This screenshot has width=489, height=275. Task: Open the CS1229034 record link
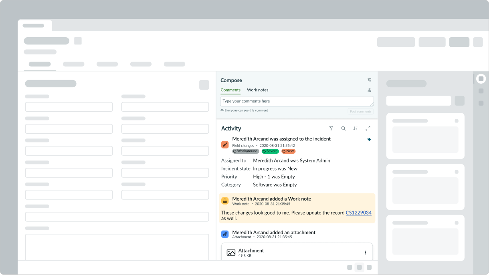point(359,213)
